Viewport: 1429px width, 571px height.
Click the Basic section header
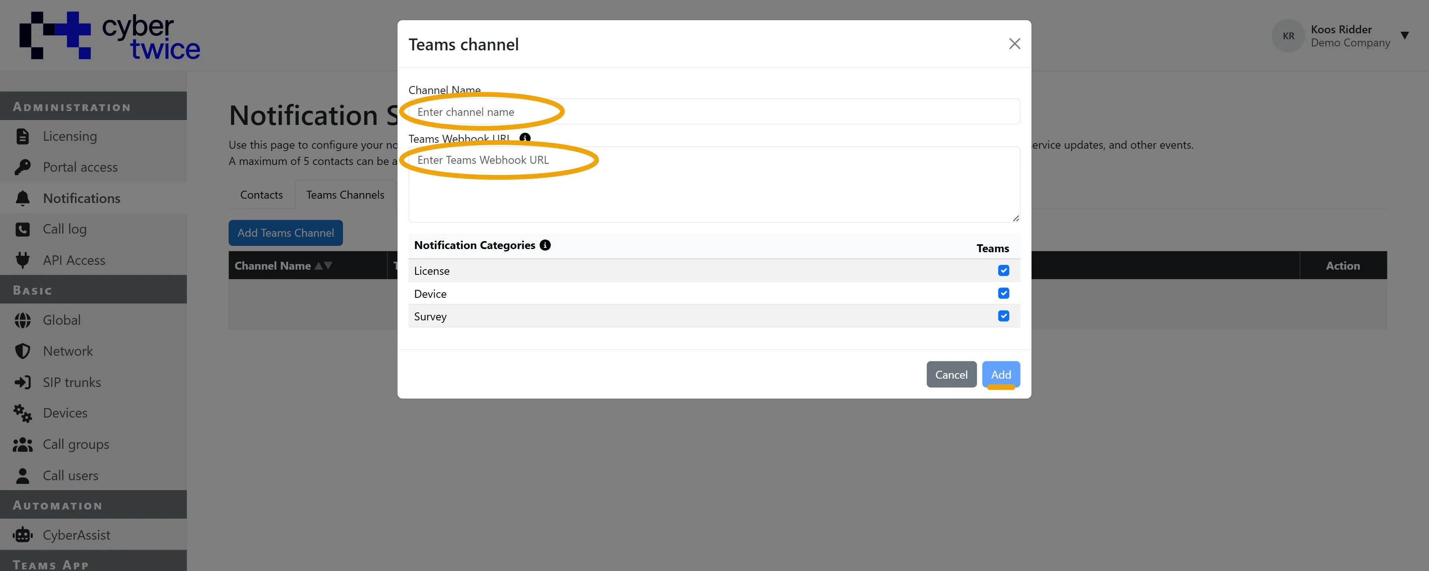pyautogui.click(x=93, y=290)
